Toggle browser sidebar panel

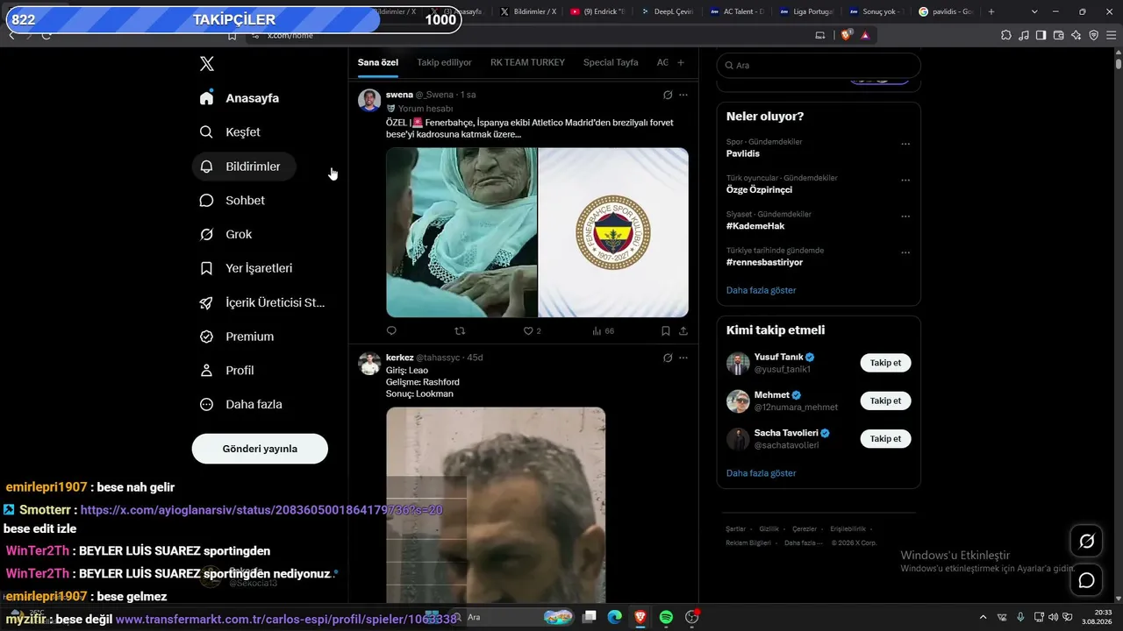click(x=1041, y=35)
